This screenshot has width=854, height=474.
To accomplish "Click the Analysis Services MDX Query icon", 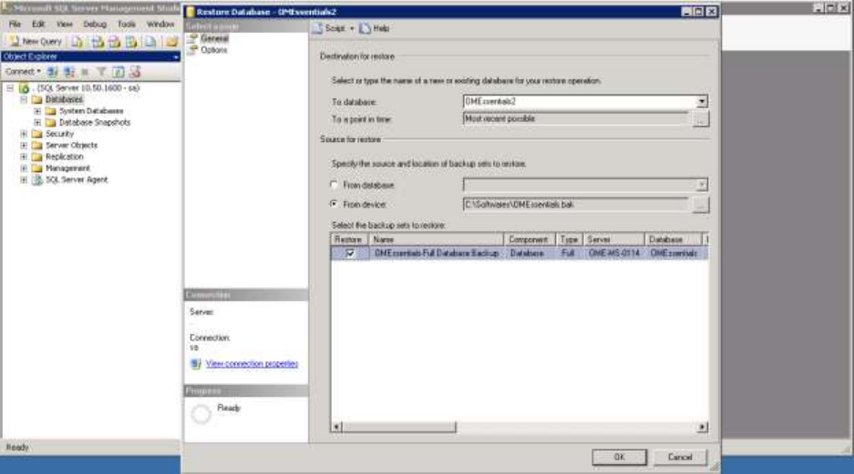I will (x=98, y=41).
